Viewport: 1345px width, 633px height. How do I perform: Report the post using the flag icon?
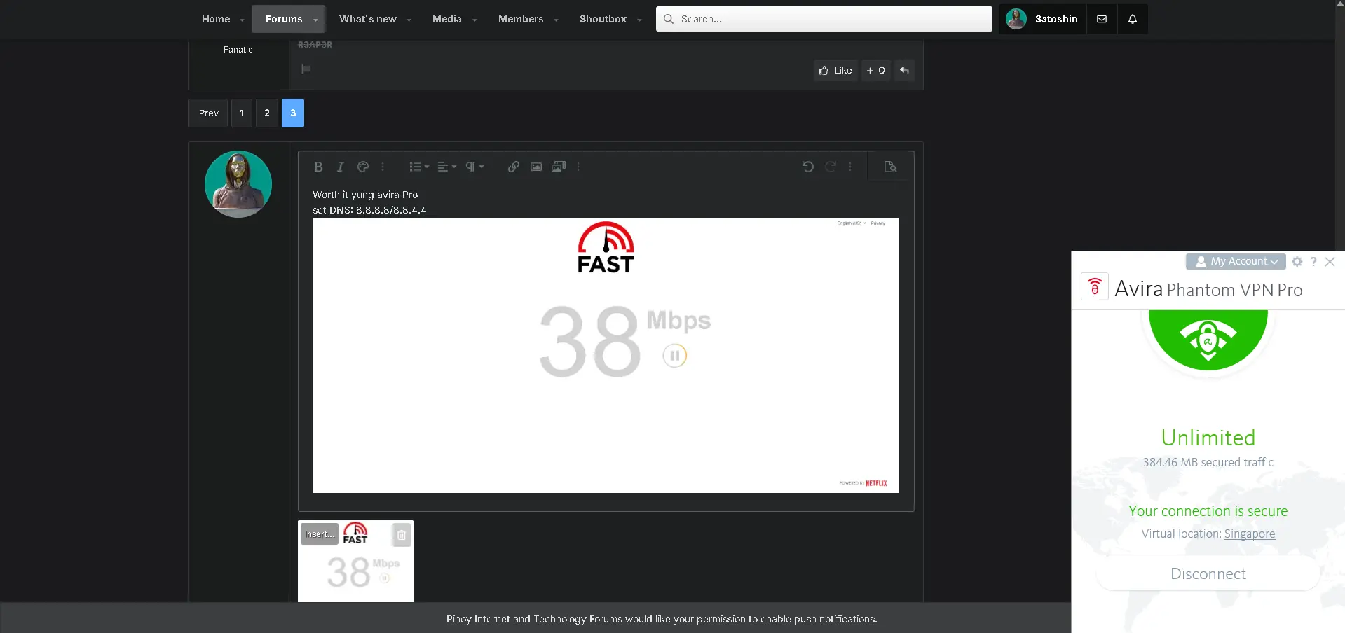306,69
